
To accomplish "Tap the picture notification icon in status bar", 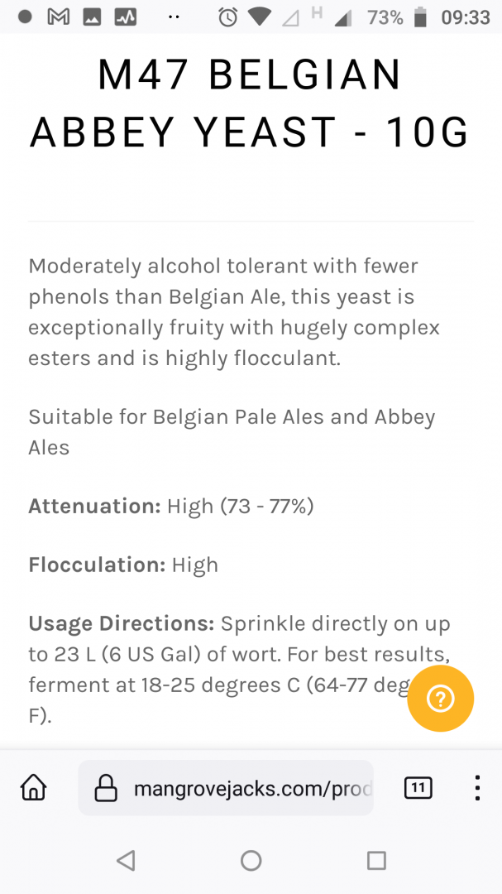I will pos(92,17).
